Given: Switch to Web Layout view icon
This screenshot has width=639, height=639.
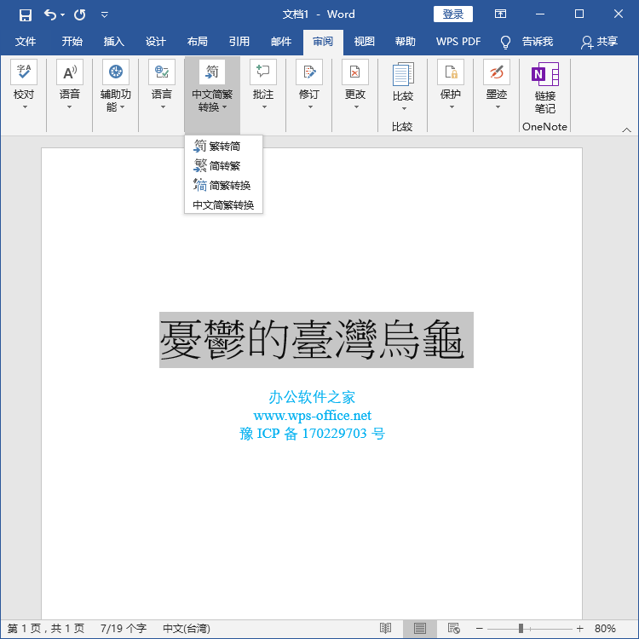Looking at the screenshot, I should tap(453, 629).
